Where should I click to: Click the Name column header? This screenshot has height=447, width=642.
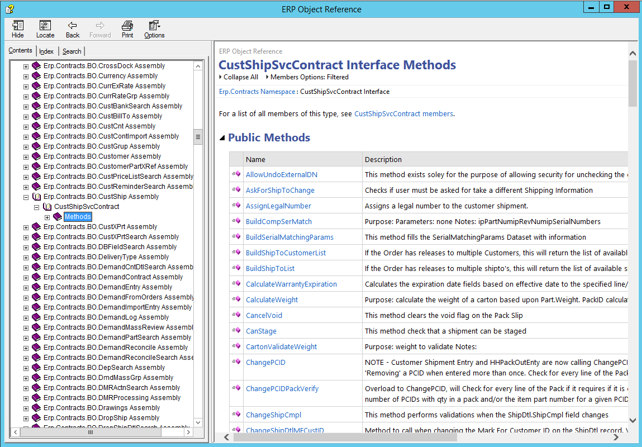303,159
